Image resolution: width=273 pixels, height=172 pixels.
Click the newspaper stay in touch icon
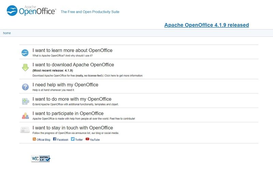coord(25,130)
